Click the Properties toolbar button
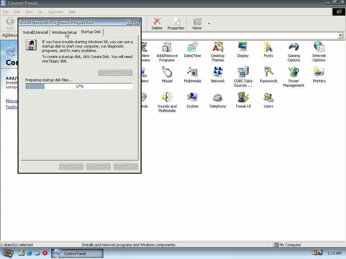The image size is (346, 259). (176, 24)
